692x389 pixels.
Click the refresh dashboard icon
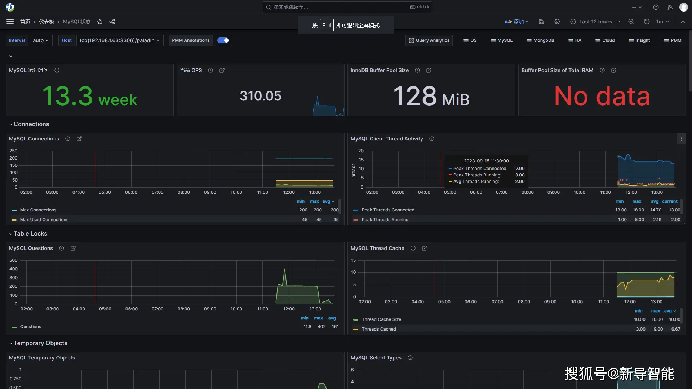(647, 22)
